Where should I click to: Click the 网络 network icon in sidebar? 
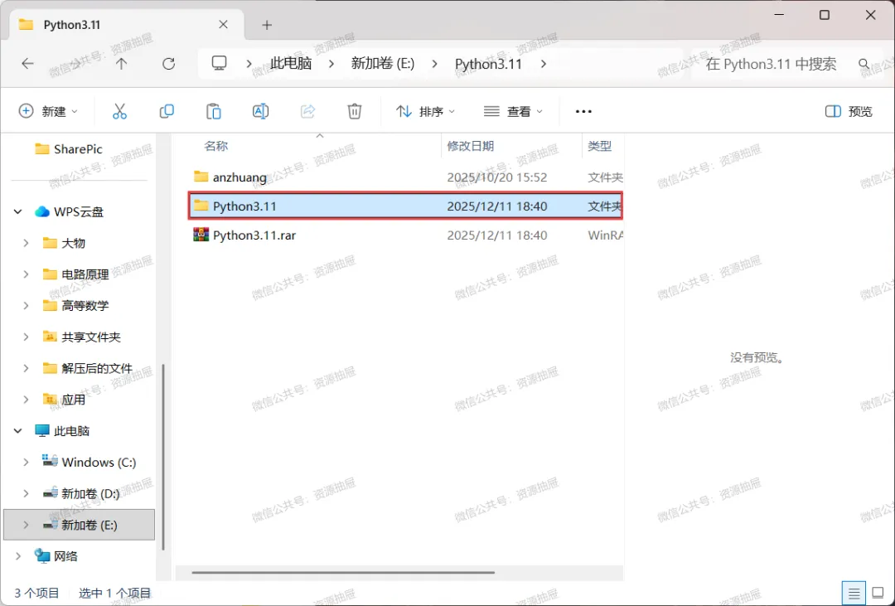coord(42,555)
